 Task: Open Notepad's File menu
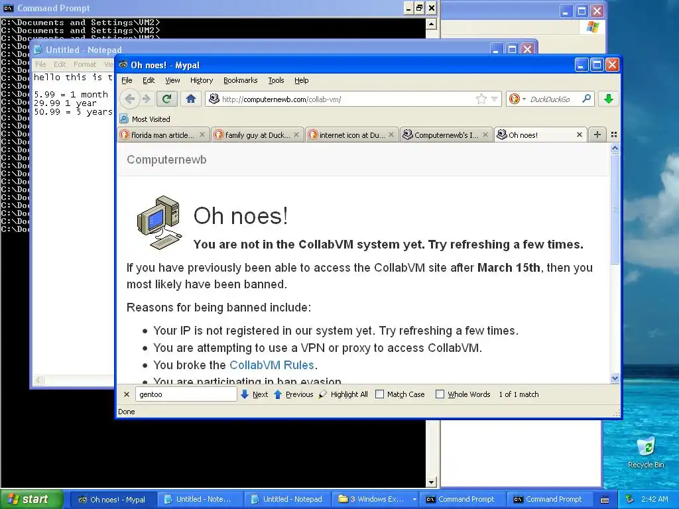click(x=40, y=64)
